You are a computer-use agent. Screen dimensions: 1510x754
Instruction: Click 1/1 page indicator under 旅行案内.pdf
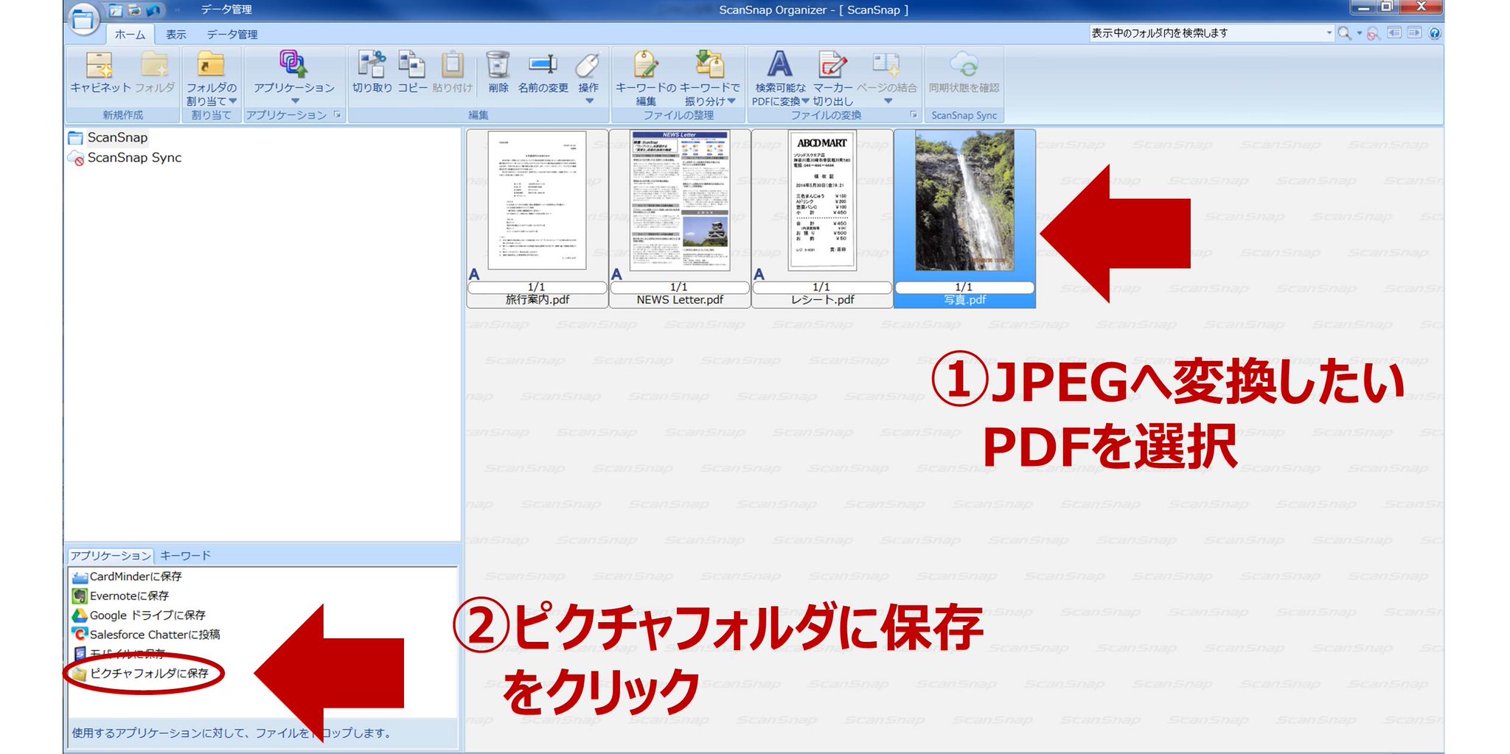[537, 287]
